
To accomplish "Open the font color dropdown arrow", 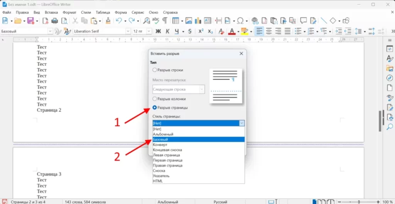I will (x=238, y=32).
